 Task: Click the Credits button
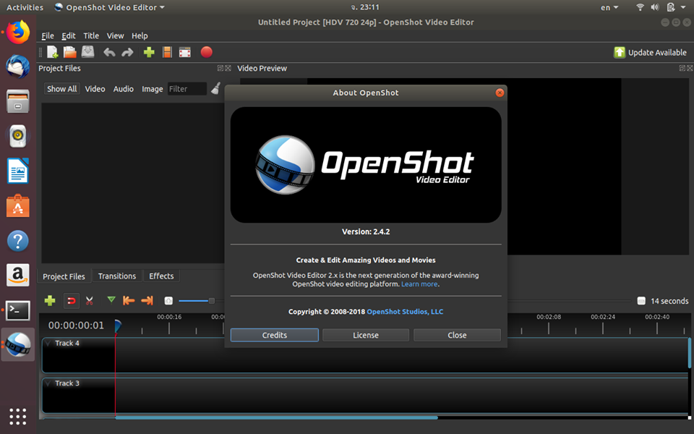tap(275, 335)
